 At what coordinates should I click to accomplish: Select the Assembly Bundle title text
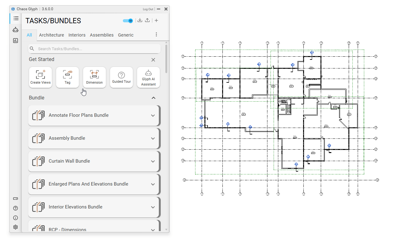[67, 138]
